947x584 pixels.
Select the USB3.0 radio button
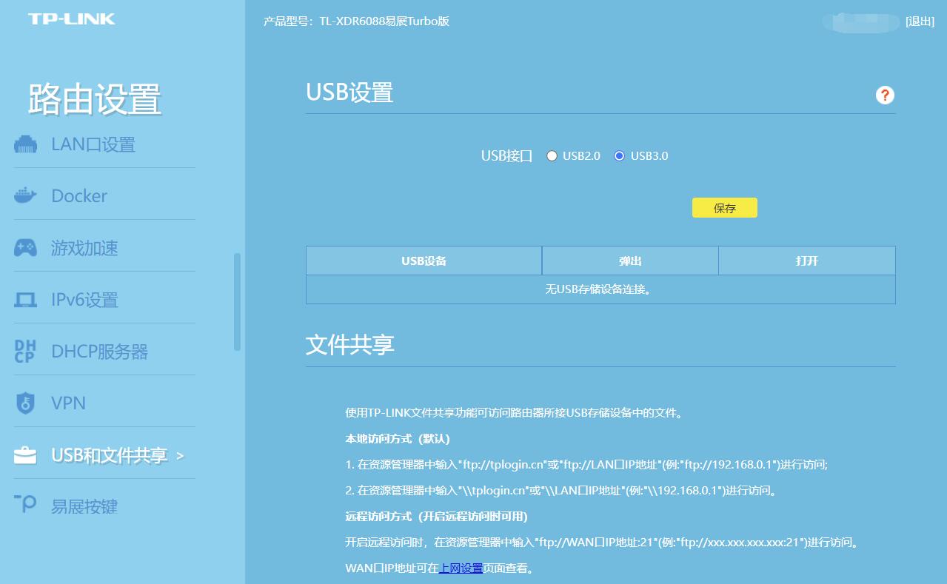tap(618, 155)
